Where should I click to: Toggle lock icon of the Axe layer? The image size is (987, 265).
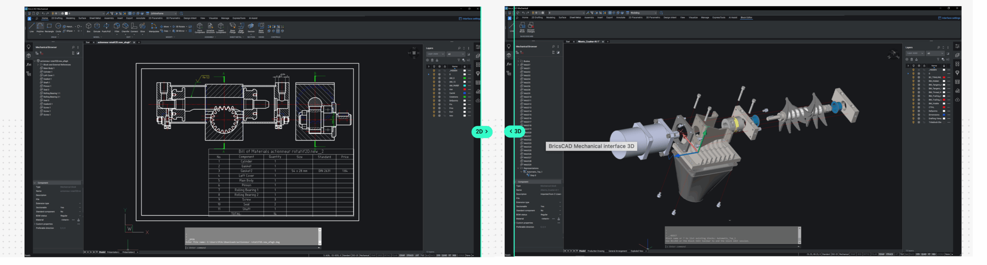(x=445, y=89)
